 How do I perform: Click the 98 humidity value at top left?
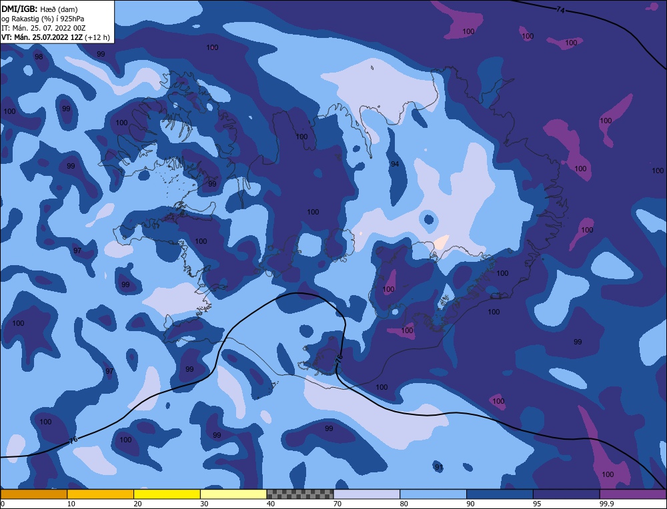(x=39, y=57)
